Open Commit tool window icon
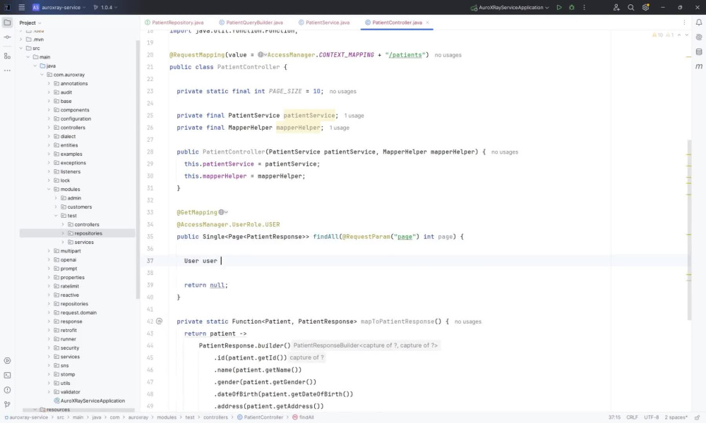 click(x=7, y=37)
